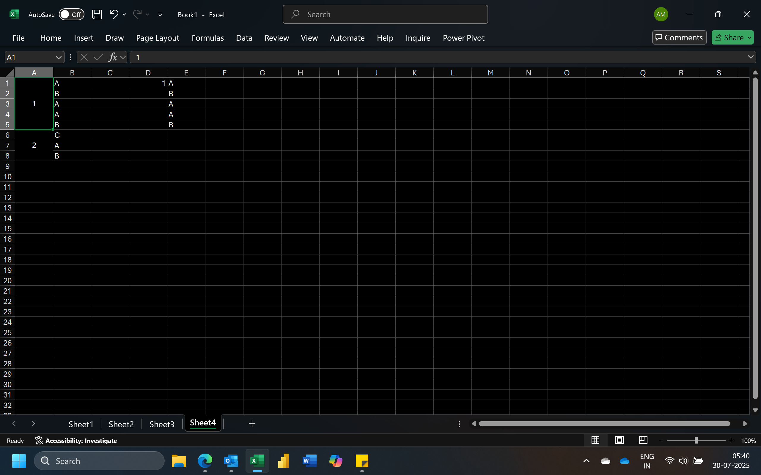Click the Save icon in title bar

click(97, 15)
